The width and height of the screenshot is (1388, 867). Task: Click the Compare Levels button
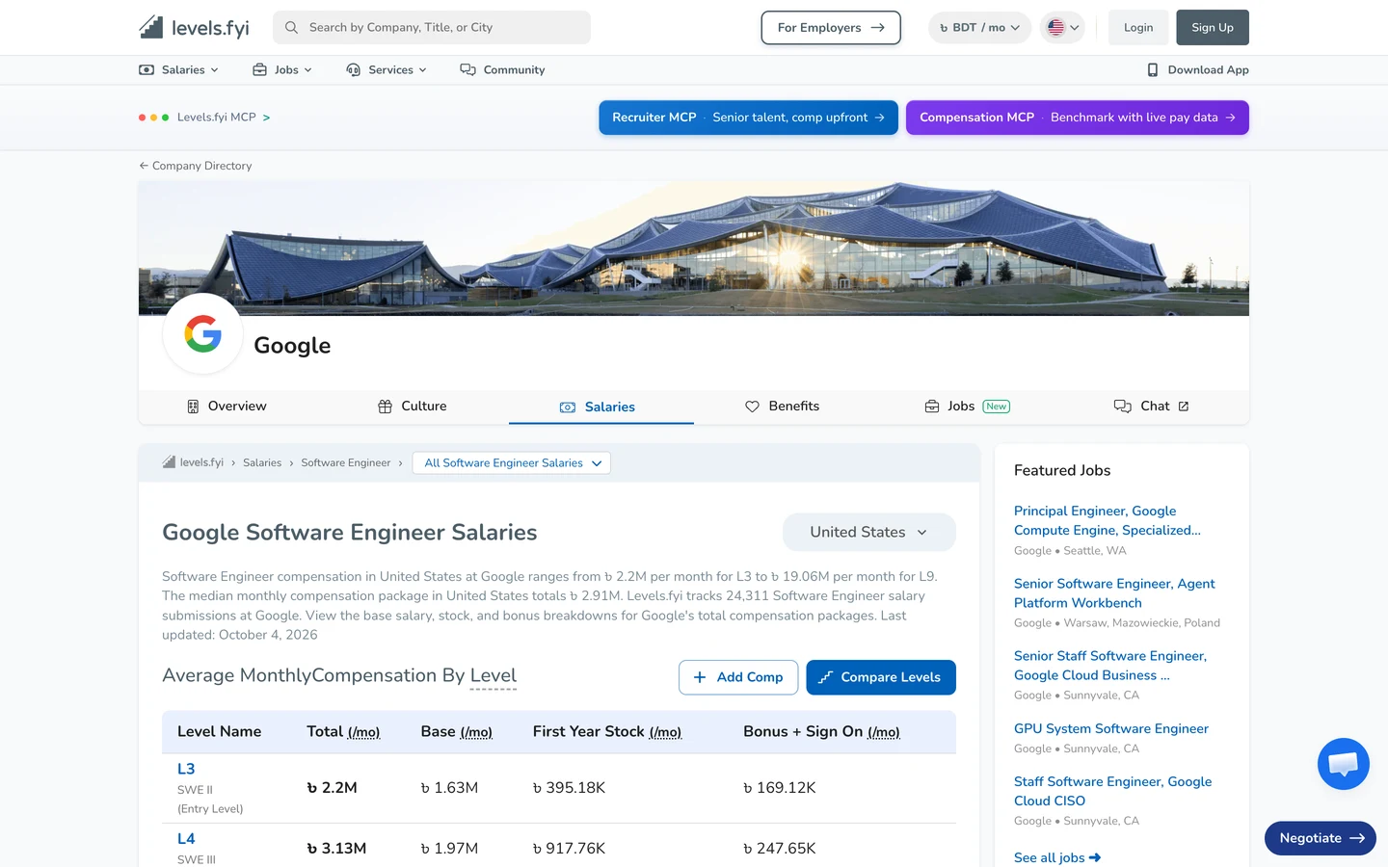pyautogui.click(x=881, y=677)
